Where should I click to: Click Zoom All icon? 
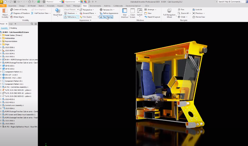pyautogui.click(x=179, y=13)
